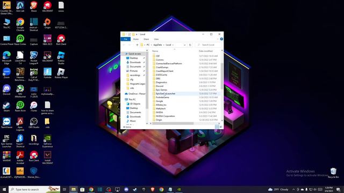This screenshot has width=344, height=193.
Task: Select the FortniteGame folder
Action: [162, 98]
